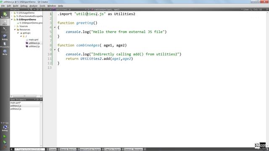Click the green Run button

(5, 136)
